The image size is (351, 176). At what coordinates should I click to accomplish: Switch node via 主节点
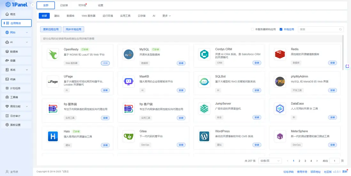coord(12,172)
